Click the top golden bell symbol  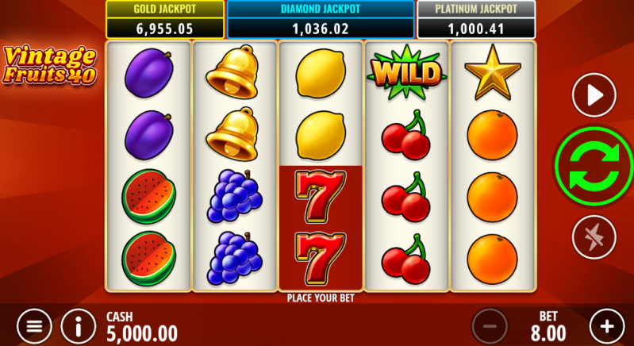[232, 72]
